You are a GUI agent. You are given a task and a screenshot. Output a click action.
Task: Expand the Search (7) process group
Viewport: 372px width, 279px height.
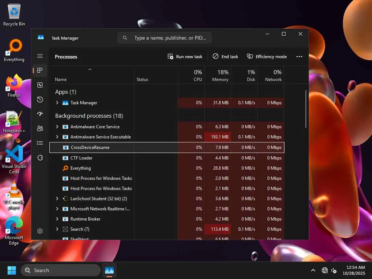tap(57, 229)
